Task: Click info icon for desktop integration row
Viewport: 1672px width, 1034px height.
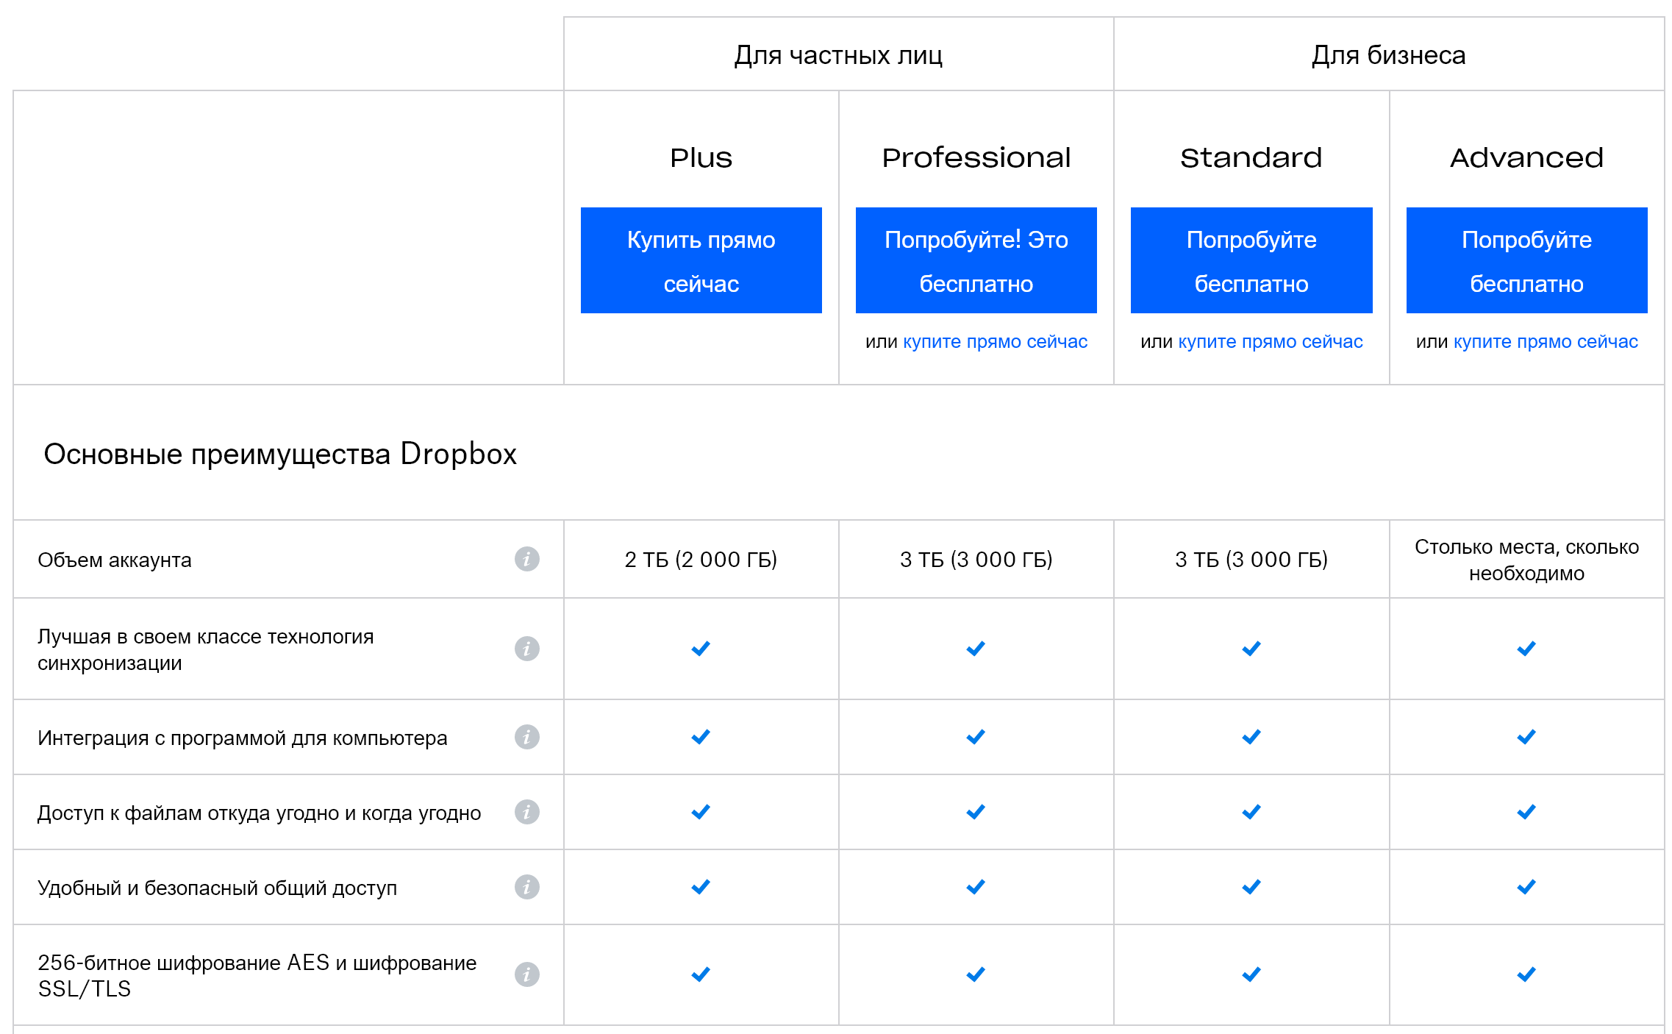Action: tap(526, 737)
